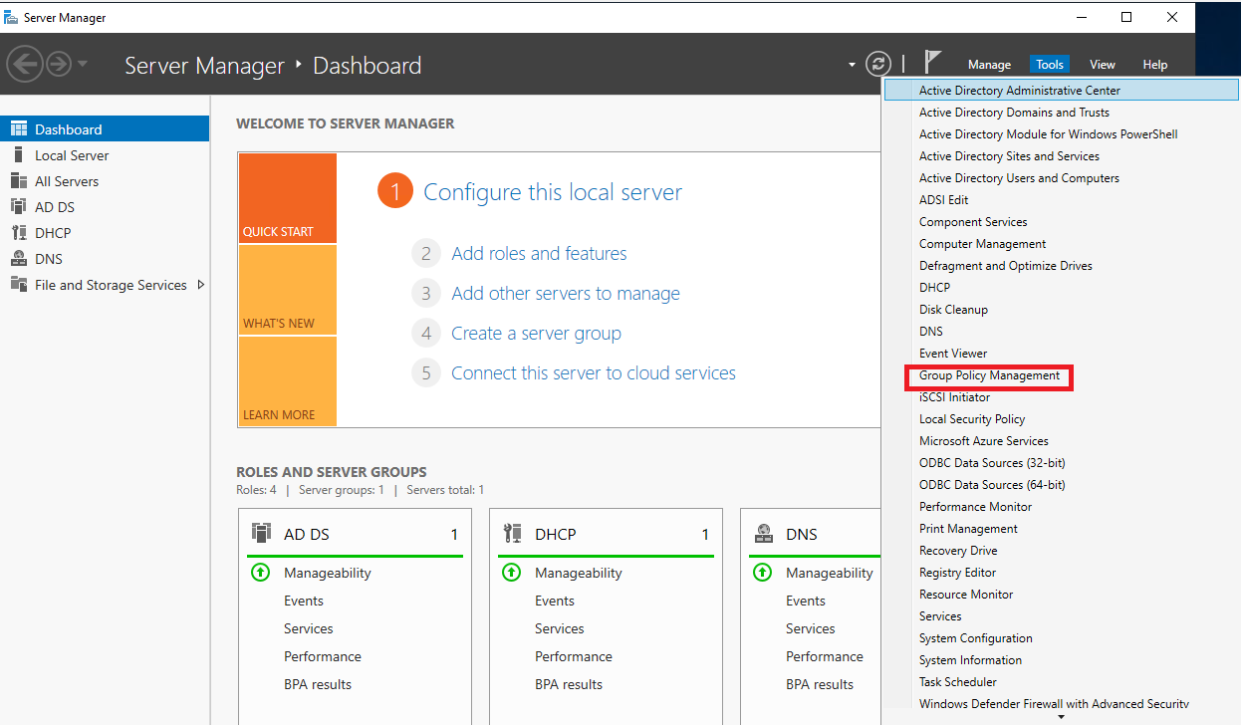
Task: Click the forward navigation arrow button
Action: [59, 65]
